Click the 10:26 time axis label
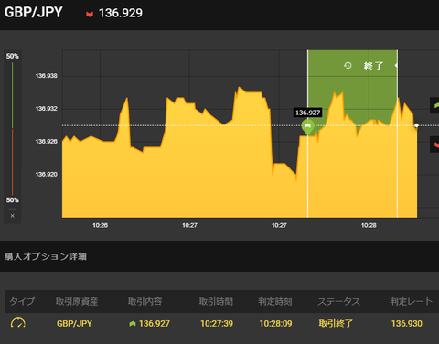The height and width of the screenshot is (344, 439). [100, 225]
